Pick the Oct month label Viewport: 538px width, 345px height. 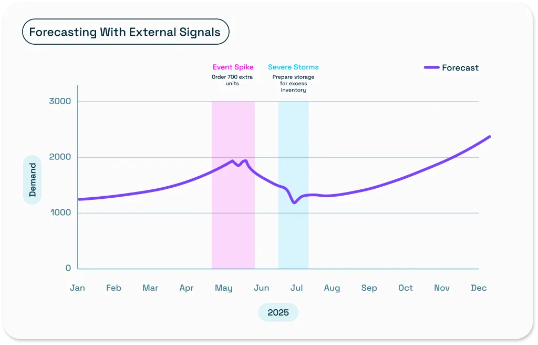click(405, 288)
